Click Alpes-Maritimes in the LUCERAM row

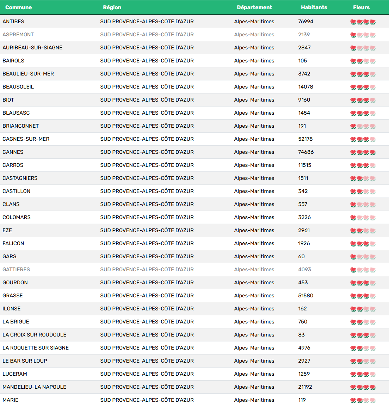(254, 374)
